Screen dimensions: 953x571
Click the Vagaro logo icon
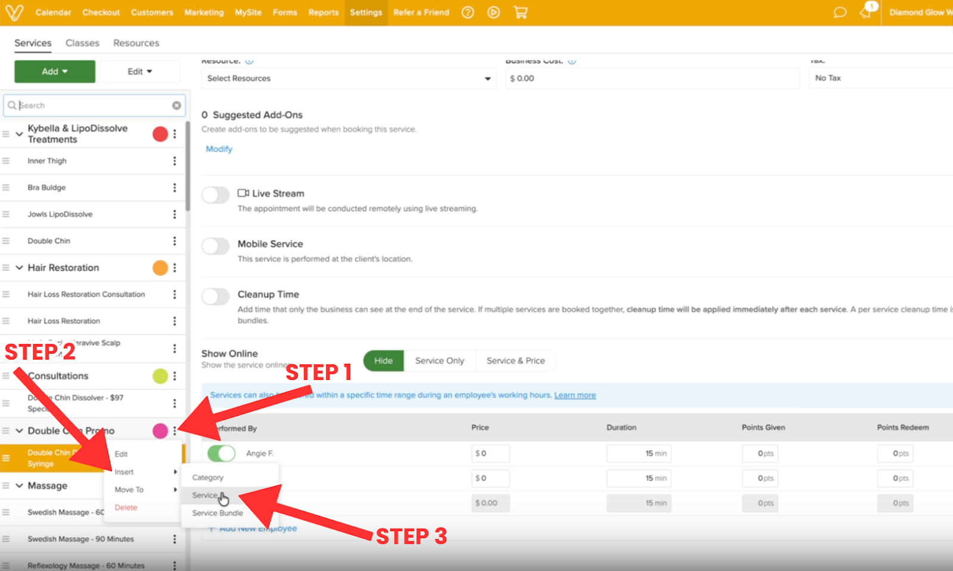pyautogui.click(x=14, y=13)
